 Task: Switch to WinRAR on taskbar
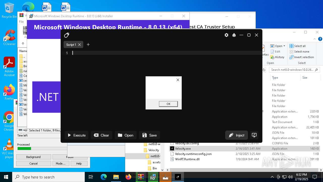click(x=141, y=177)
